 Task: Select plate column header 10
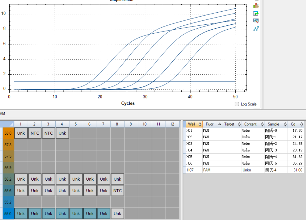(x=145, y=124)
